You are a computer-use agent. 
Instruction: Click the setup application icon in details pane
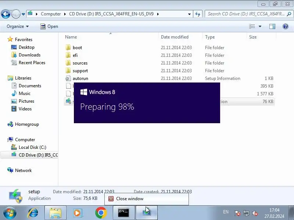click(x=16, y=196)
